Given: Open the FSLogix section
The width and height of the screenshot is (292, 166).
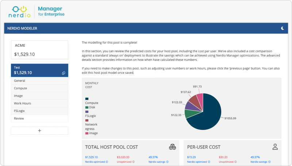Looking at the screenshot, I should pyautogui.click(x=39, y=111).
